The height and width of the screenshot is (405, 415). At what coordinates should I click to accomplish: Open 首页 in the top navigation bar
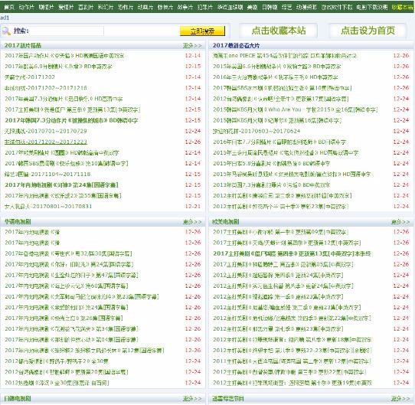[x=9, y=7]
